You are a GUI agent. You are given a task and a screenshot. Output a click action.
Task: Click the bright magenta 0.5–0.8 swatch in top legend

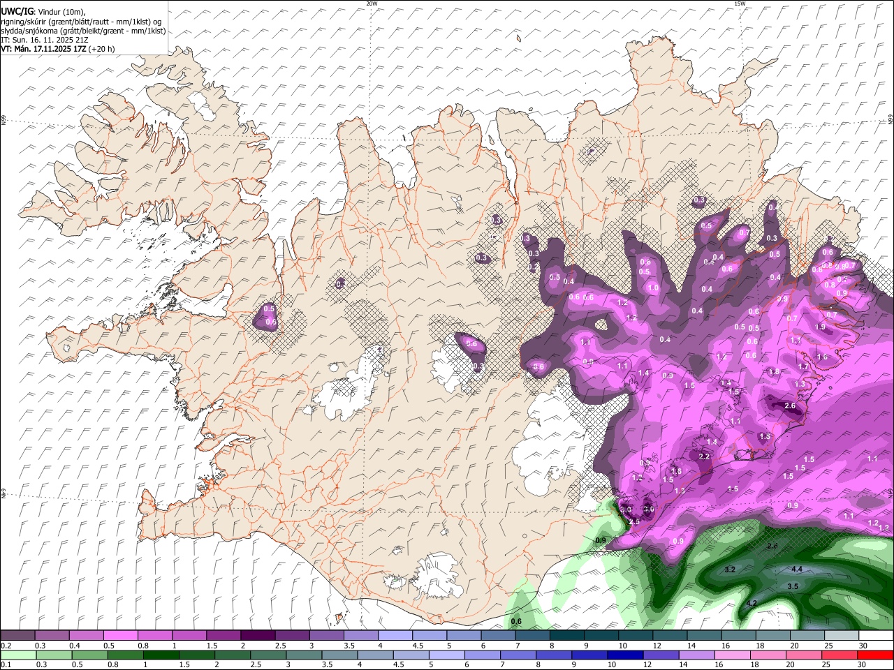(x=120, y=635)
